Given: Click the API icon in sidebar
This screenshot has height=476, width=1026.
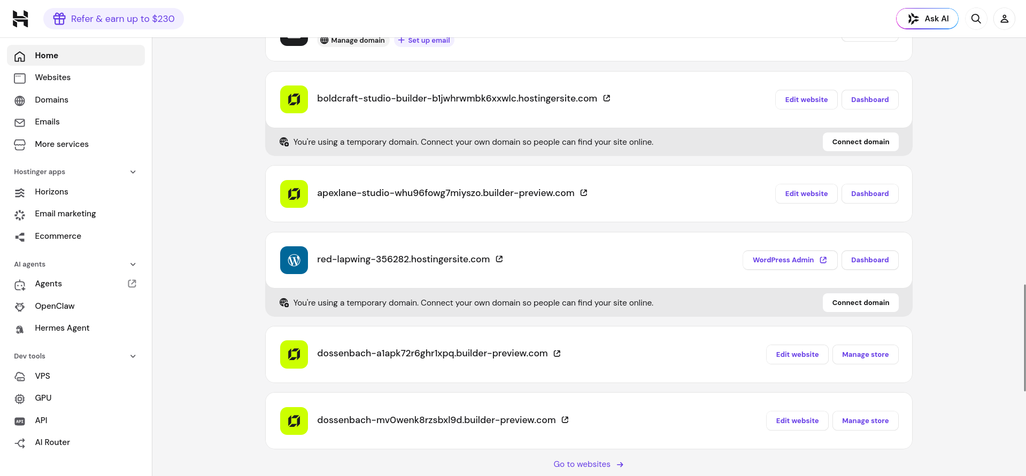Looking at the screenshot, I should coord(20,421).
